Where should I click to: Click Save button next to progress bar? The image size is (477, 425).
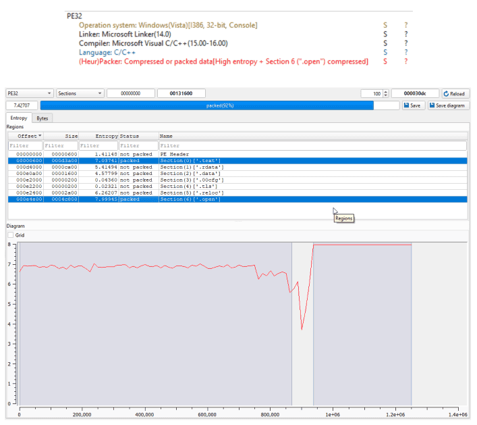coord(414,105)
